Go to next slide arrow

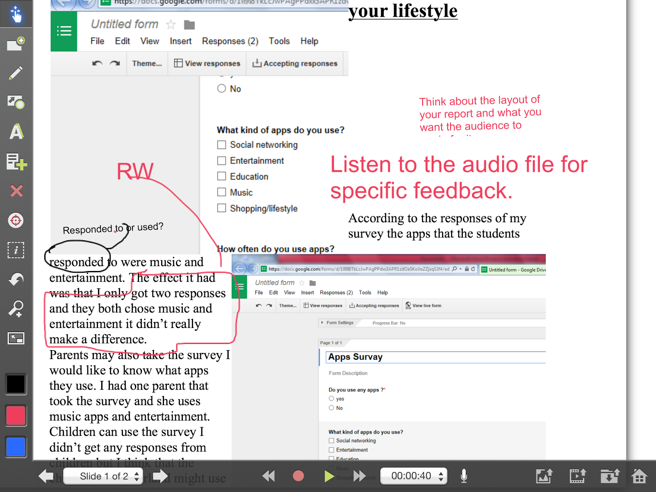pos(160,476)
